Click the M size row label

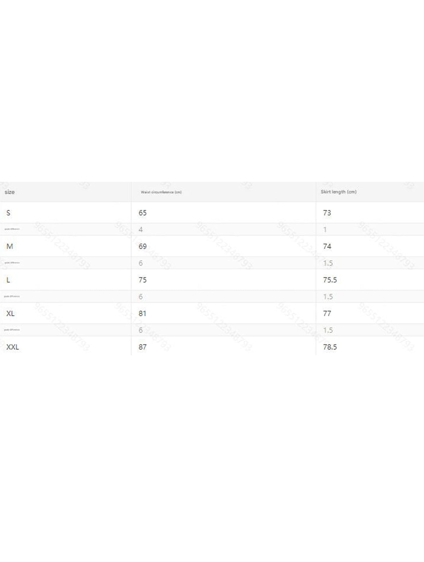pos(10,246)
